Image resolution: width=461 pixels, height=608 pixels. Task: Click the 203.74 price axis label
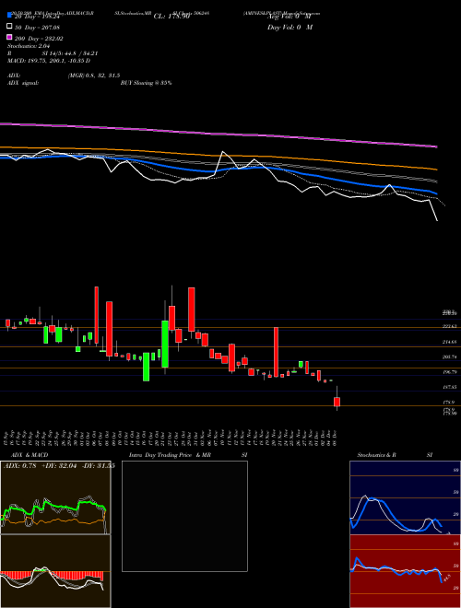(x=449, y=357)
